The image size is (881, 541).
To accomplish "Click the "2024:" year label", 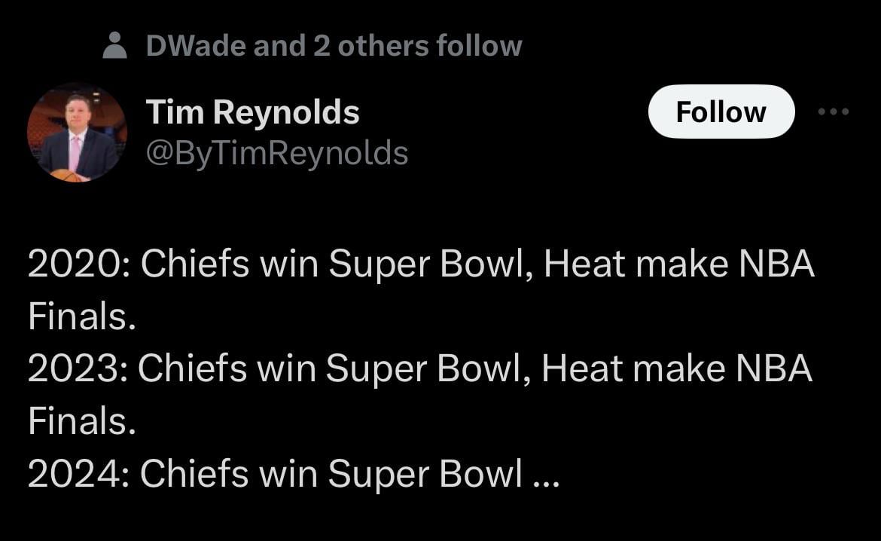I will click(78, 473).
